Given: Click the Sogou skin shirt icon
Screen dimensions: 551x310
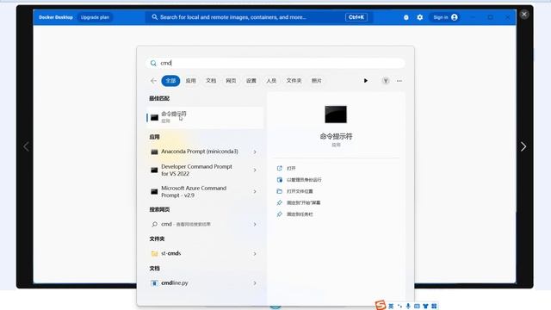Looking at the screenshot, I should [x=425, y=307].
